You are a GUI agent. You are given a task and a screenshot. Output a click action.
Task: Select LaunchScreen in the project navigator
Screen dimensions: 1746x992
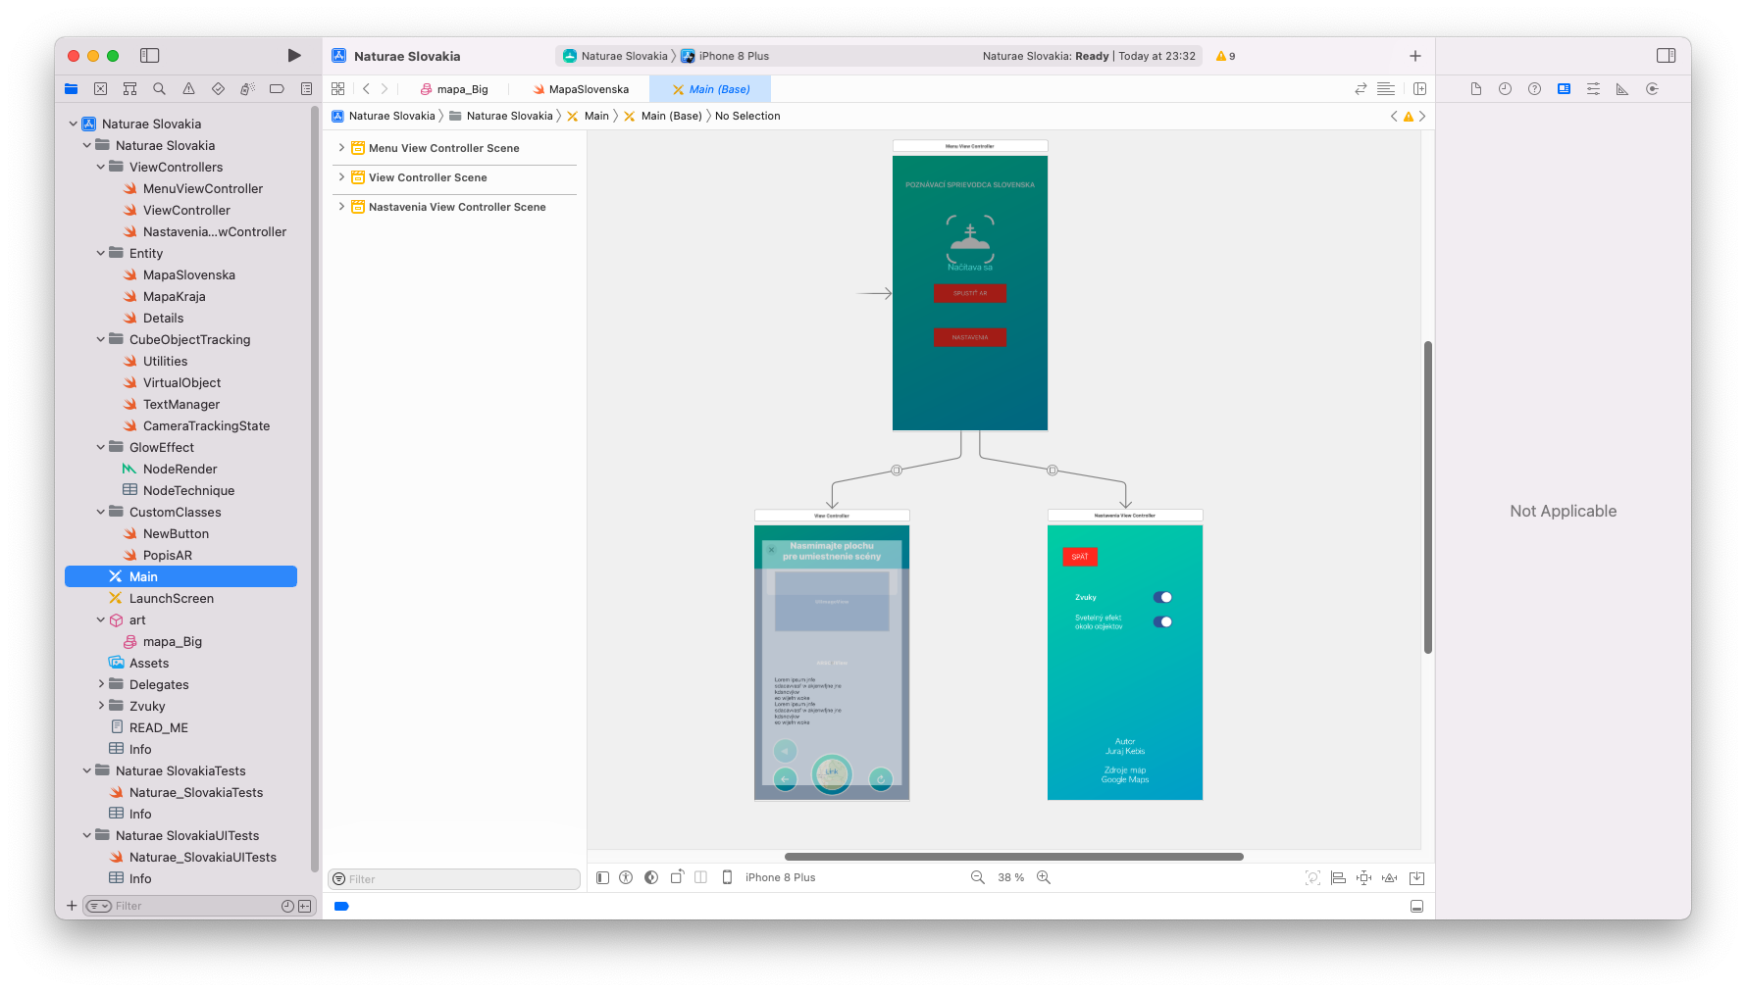pyautogui.click(x=172, y=598)
